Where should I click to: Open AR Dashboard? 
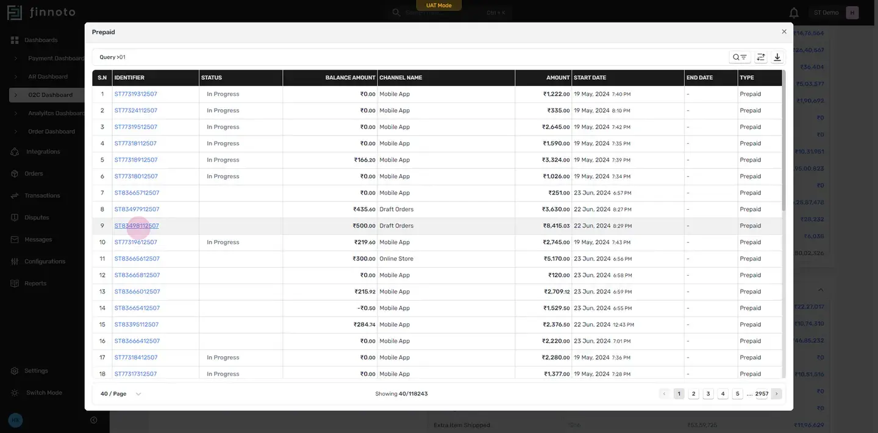(x=48, y=77)
